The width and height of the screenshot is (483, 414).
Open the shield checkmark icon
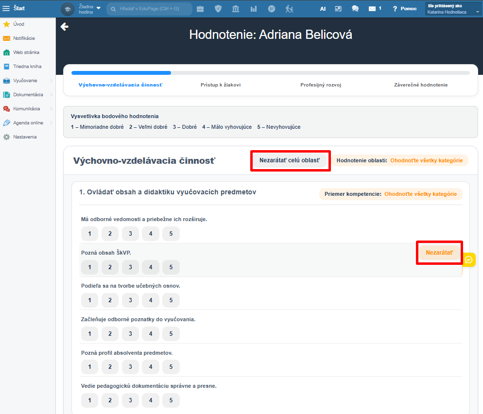[x=218, y=9]
